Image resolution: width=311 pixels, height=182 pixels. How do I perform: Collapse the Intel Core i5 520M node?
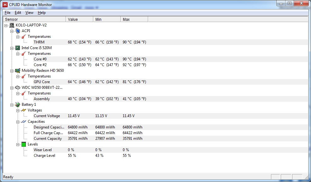click(x=12, y=48)
